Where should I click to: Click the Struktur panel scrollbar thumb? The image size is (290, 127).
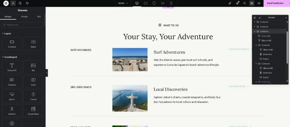[x=287, y=47]
